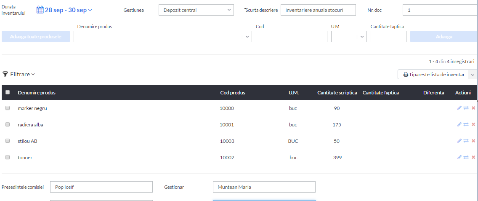Click the pencil edit icon for tonner

[459, 157]
